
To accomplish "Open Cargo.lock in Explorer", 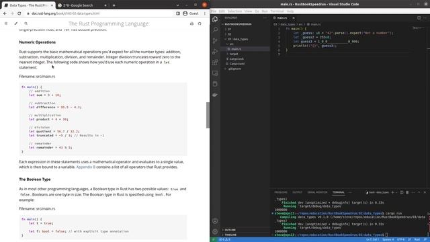I will (x=236, y=58).
